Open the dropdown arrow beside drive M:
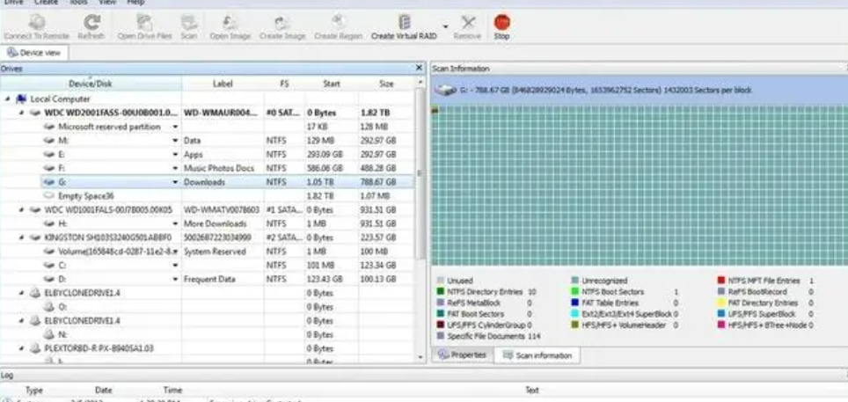The height and width of the screenshot is (402, 848). pyautogui.click(x=176, y=141)
